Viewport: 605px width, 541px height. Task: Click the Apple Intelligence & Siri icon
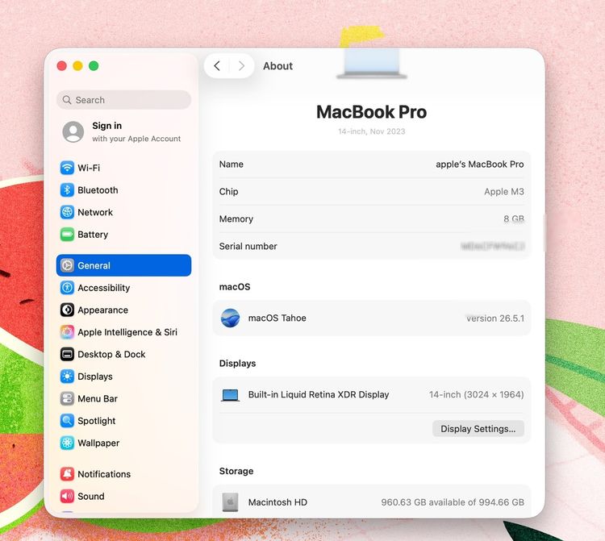click(67, 332)
